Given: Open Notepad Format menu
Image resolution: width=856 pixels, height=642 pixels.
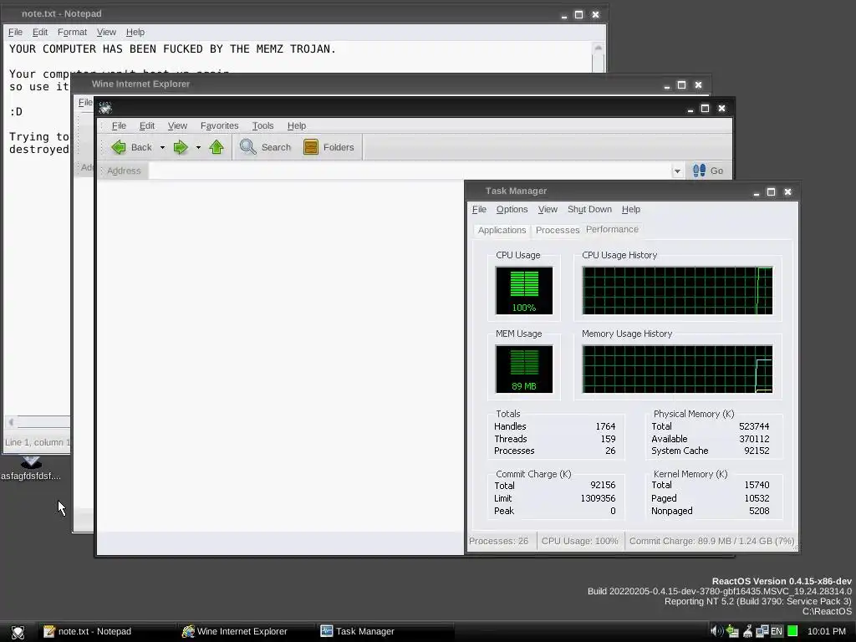Looking at the screenshot, I should 72,33.
